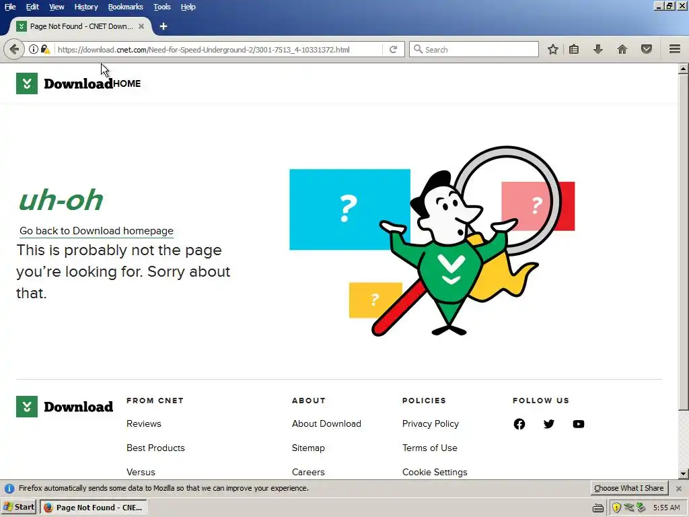Image resolution: width=689 pixels, height=517 pixels.
Task: Open the Cookie Settings link
Action: 435,472
